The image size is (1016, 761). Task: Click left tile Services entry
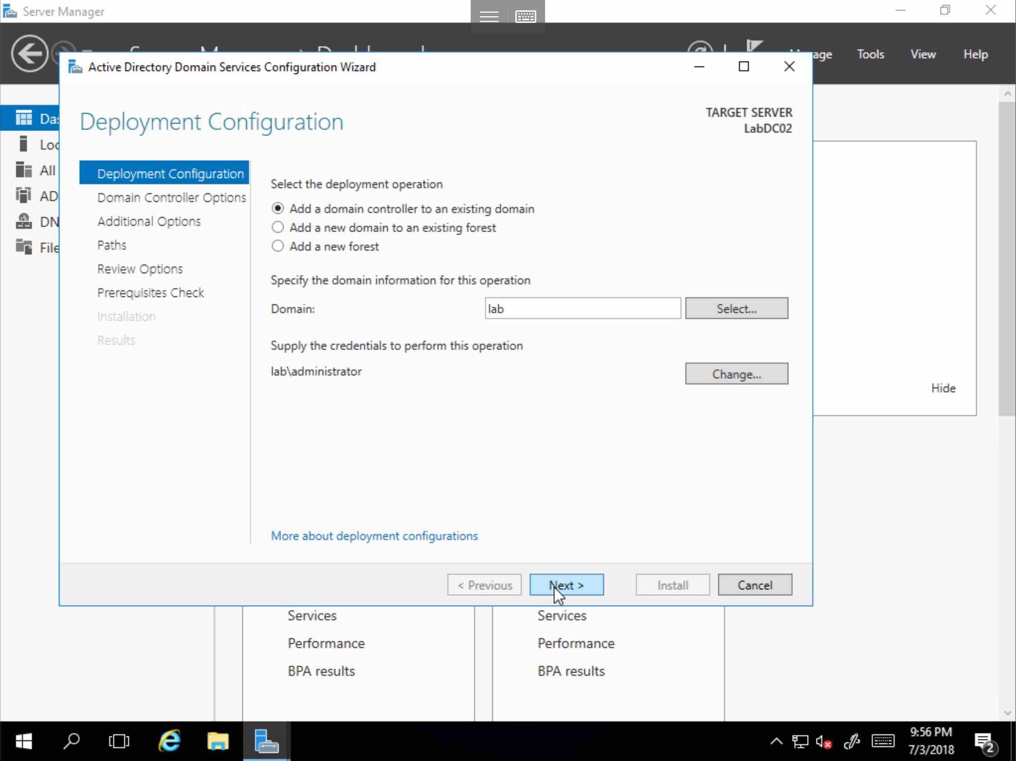(312, 615)
